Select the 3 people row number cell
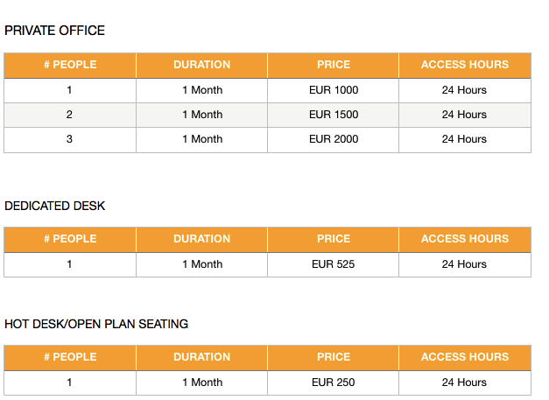 tap(70, 139)
